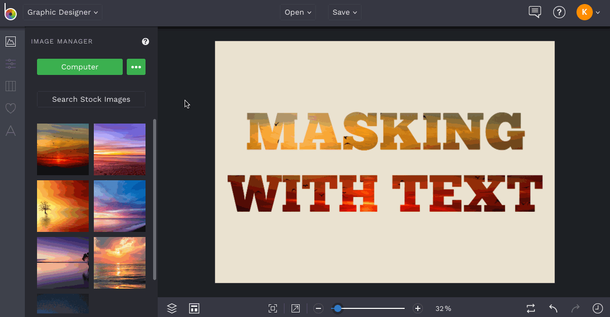This screenshot has width=610, height=317.
Task: Click the zoom out minus button
Action: (318, 308)
